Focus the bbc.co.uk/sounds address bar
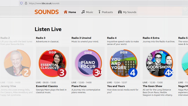The image size is (188, 106). point(103,3)
